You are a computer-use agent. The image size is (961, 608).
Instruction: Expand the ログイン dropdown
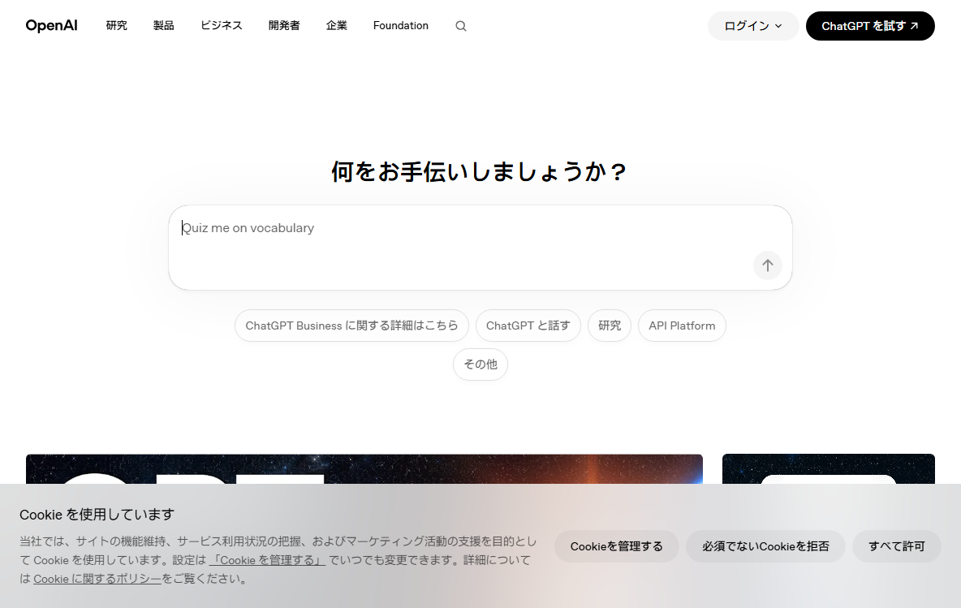click(753, 26)
